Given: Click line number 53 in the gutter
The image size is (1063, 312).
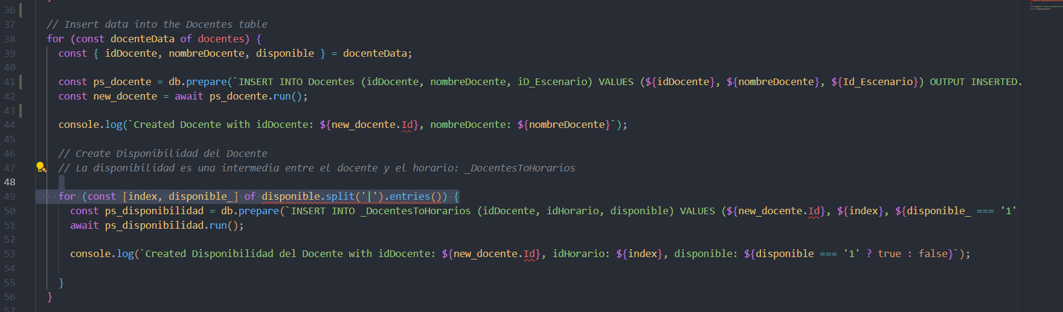Looking at the screenshot, I should pos(10,253).
